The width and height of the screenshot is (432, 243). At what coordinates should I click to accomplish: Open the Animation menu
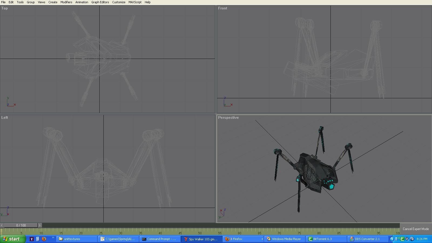tap(82, 2)
